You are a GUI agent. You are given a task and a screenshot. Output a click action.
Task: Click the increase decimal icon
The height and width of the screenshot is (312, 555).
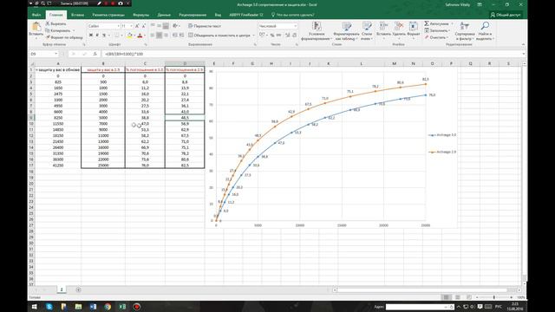pyautogui.click(x=287, y=35)
